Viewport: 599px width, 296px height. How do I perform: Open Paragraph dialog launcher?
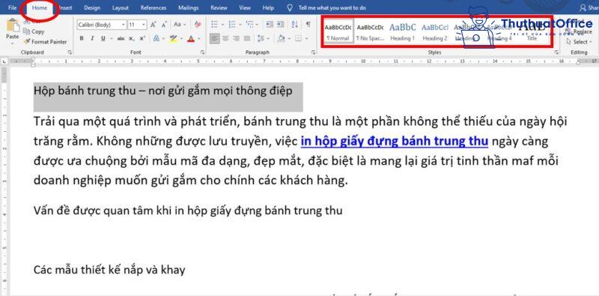coord(313,52)
